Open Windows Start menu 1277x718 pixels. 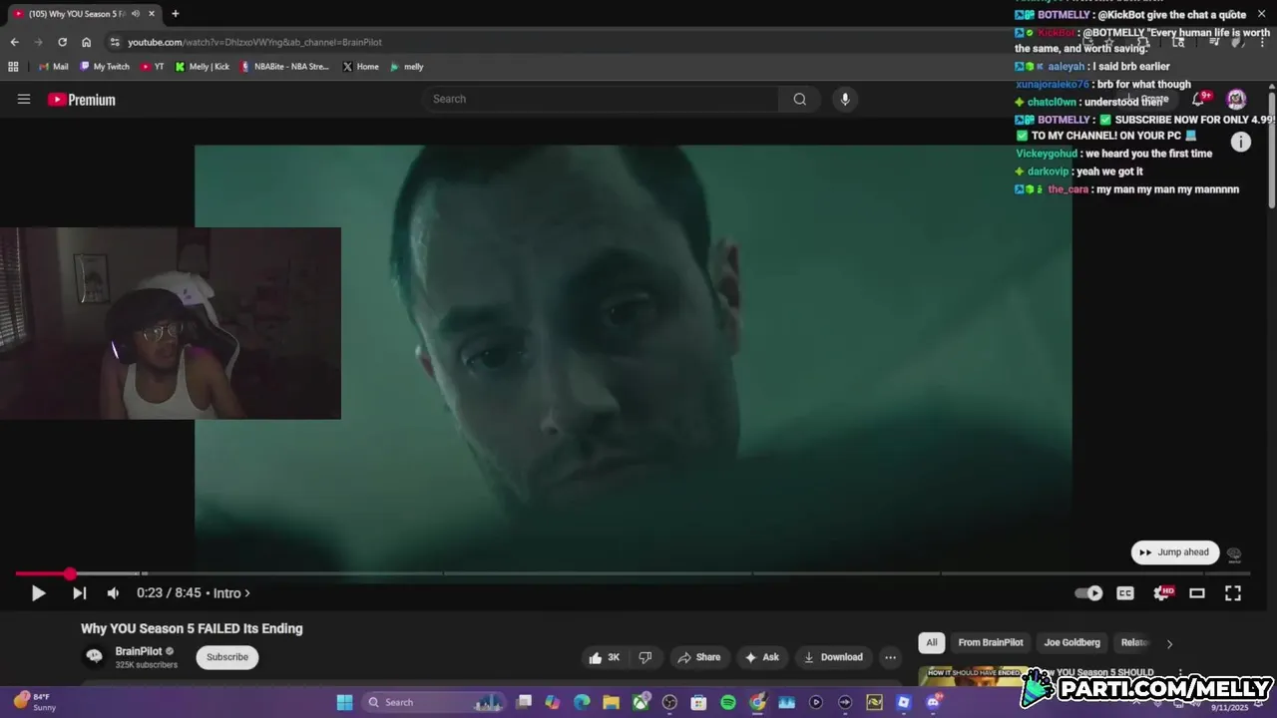coord(344,702)
